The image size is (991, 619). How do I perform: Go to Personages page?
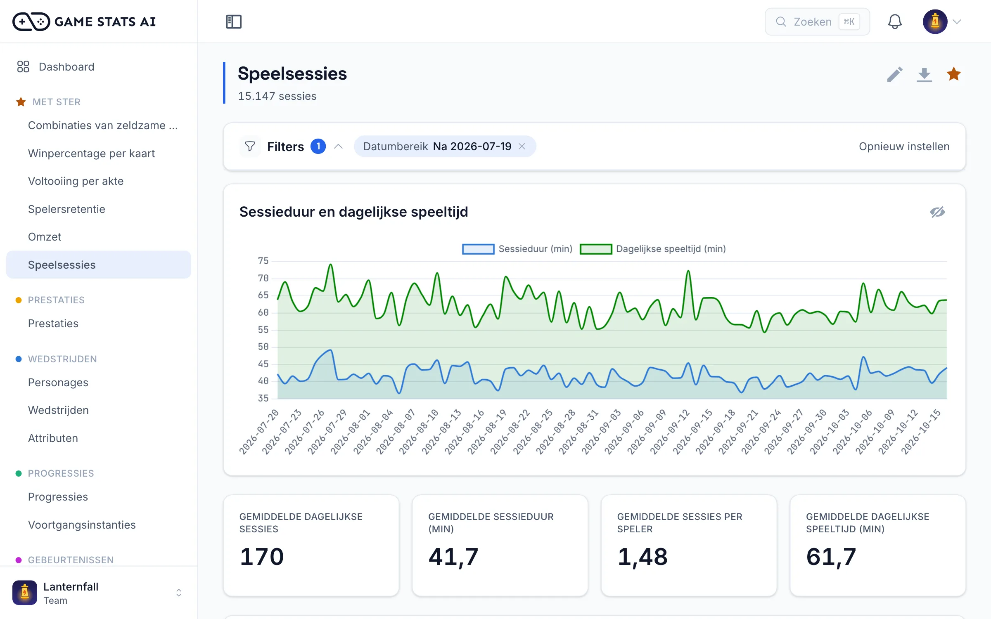tap(99, 383)
